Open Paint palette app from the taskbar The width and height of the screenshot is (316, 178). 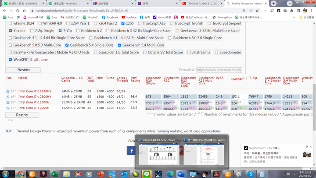(239, 174)
